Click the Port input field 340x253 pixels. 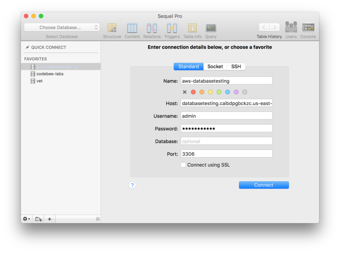(x=226, y=154)
